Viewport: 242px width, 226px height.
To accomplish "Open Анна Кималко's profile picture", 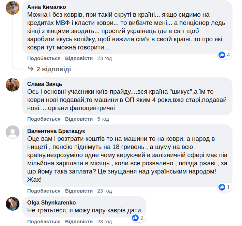I will coord(13,7).
